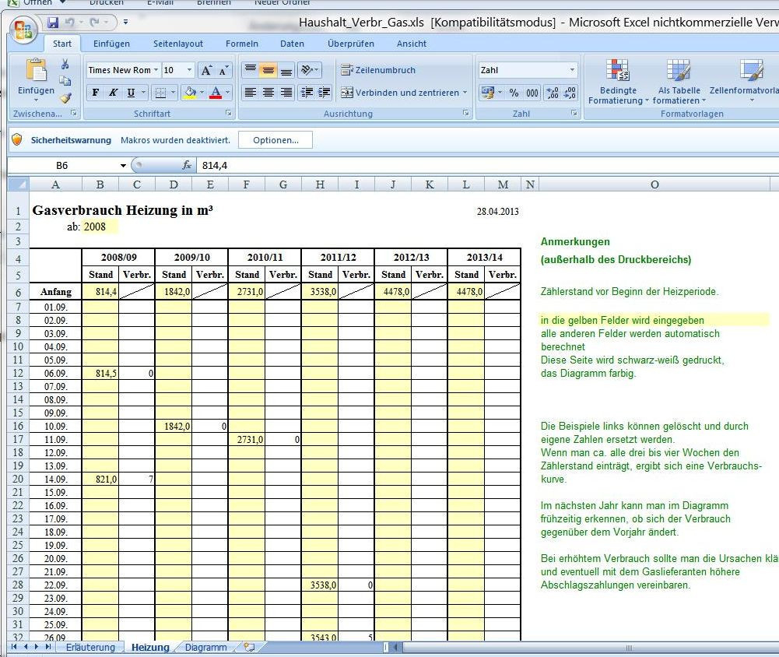Open the font name dropdown

click(x=156, y=70)
